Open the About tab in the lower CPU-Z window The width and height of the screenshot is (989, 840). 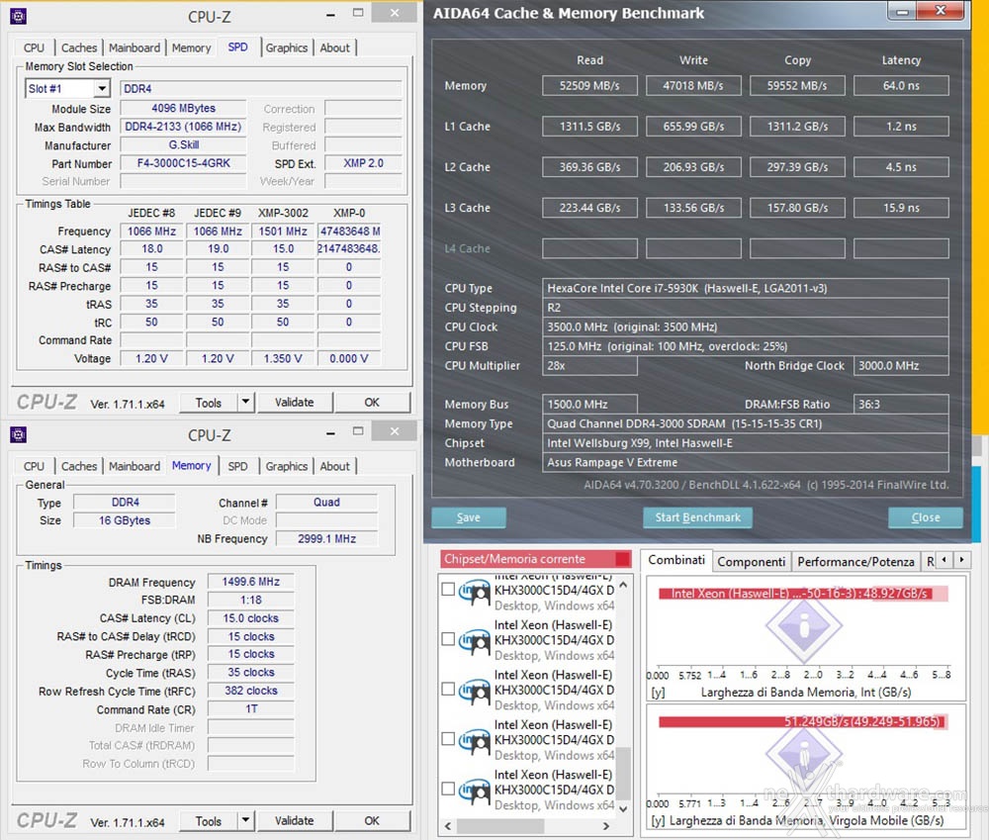[334, 466]
